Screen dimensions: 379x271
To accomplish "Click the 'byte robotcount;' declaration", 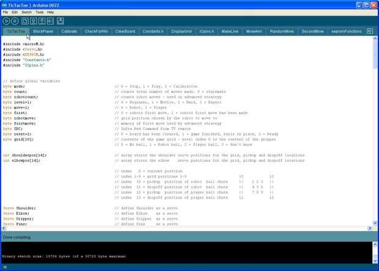I will coord(21,97).
